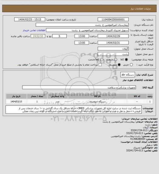Click the جزئیات اطلاعات نیاز header title

[x=141, y=9]
